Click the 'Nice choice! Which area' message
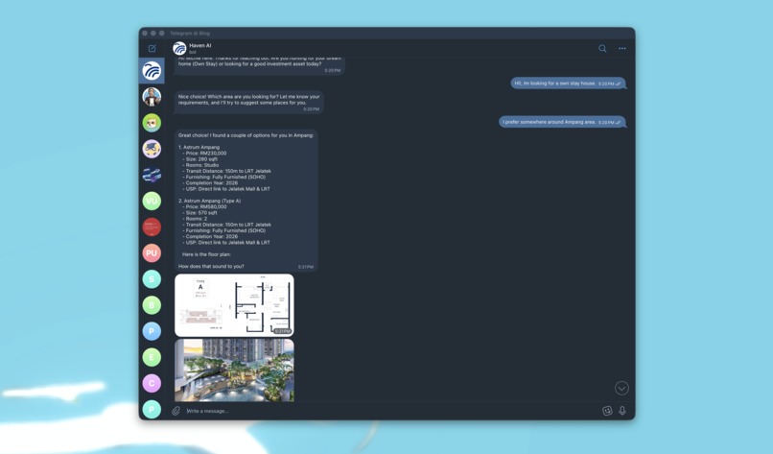The width and height of the screenshot is (773, 454). click(249, 101)
